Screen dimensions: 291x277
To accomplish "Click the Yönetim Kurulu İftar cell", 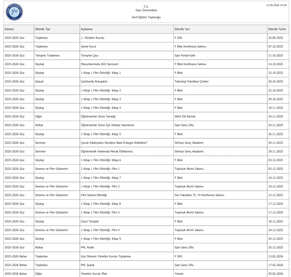I will click(127, 274).
